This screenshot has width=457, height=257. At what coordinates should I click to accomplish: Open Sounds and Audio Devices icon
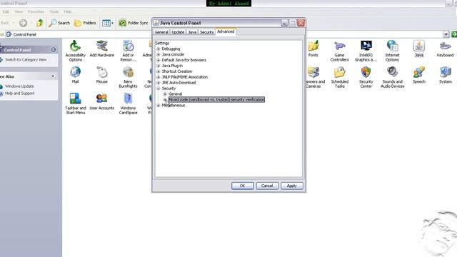coord(392,77)
